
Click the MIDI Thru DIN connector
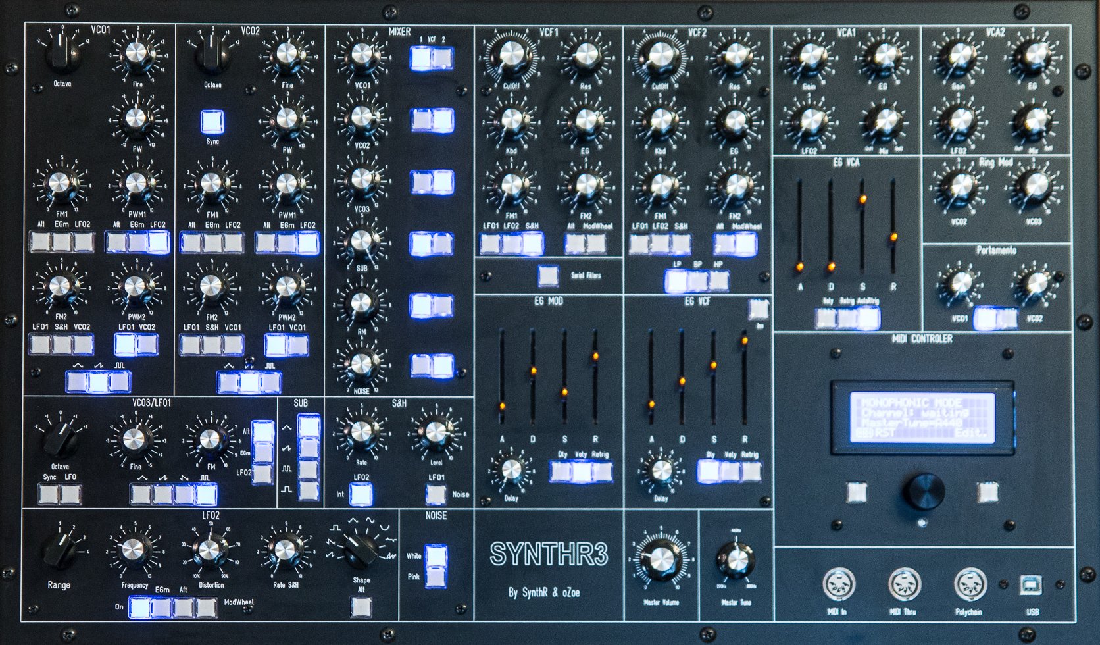pyautogui.click(x=905, y=584)
